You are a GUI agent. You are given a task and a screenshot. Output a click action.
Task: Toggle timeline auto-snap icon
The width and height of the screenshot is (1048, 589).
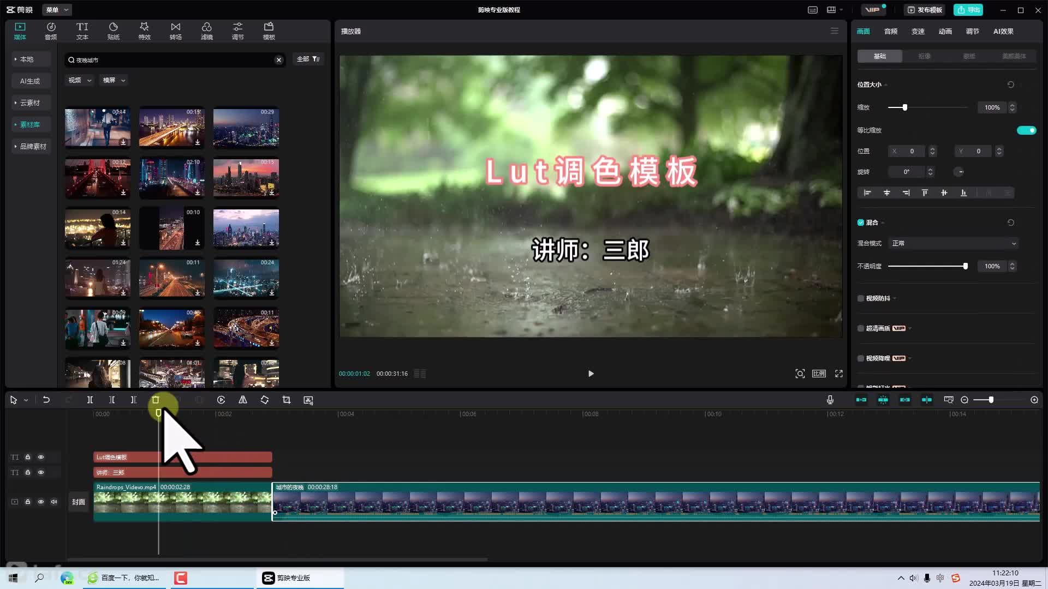pos(883,400)
